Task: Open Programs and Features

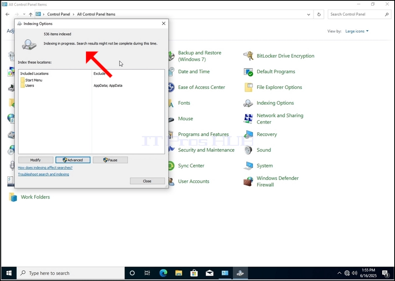Action: pos(203,135)
